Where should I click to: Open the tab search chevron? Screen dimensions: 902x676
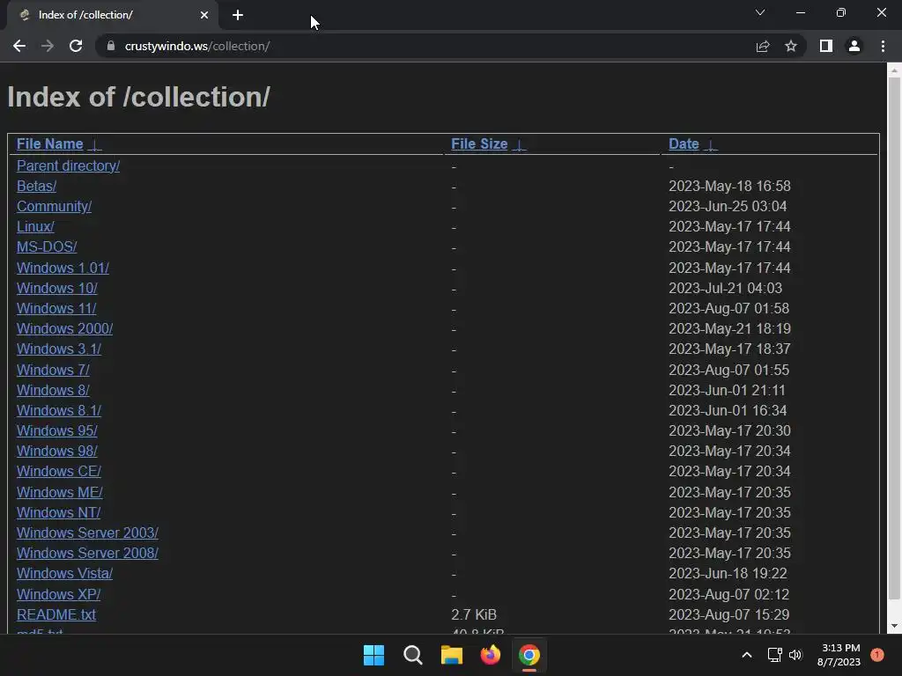click(x=760, y=12)
